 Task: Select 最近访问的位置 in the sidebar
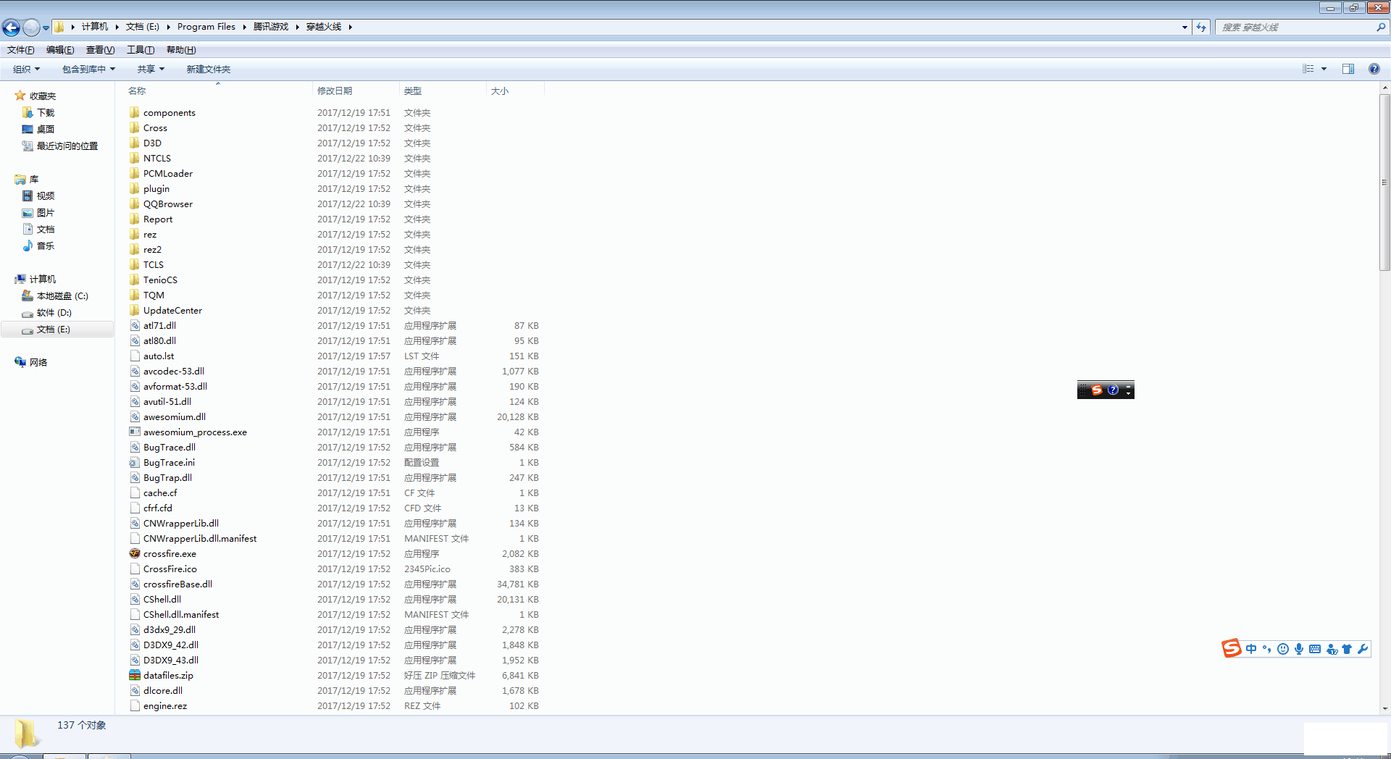(x=67, y=146)
